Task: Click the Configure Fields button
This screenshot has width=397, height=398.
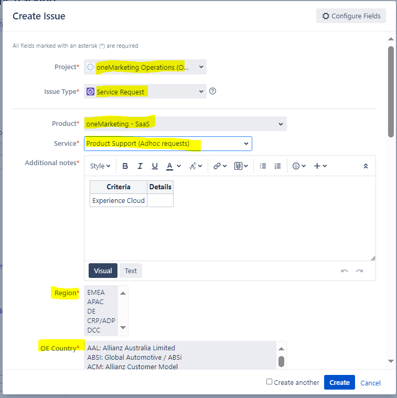Action: tap(351, 16)
